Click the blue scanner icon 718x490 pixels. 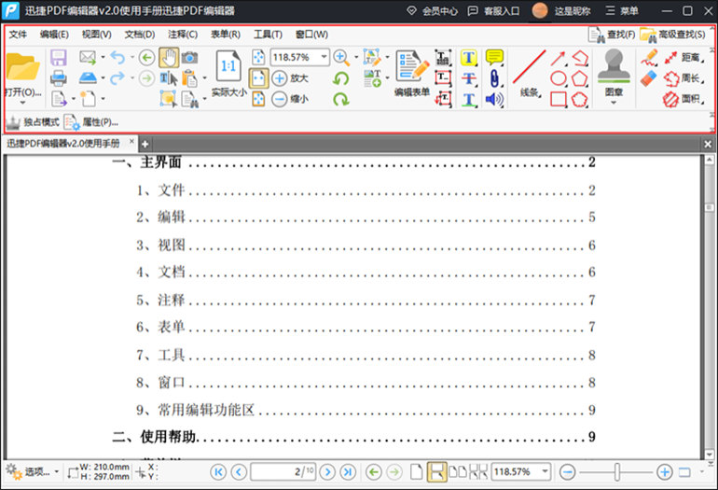(88, 78)
